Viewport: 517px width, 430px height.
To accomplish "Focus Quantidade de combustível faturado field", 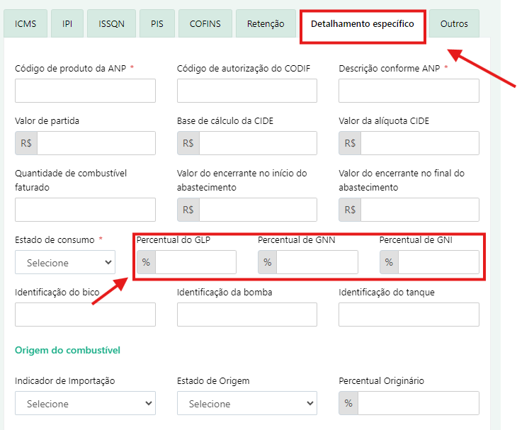I will tap(85, 210).
